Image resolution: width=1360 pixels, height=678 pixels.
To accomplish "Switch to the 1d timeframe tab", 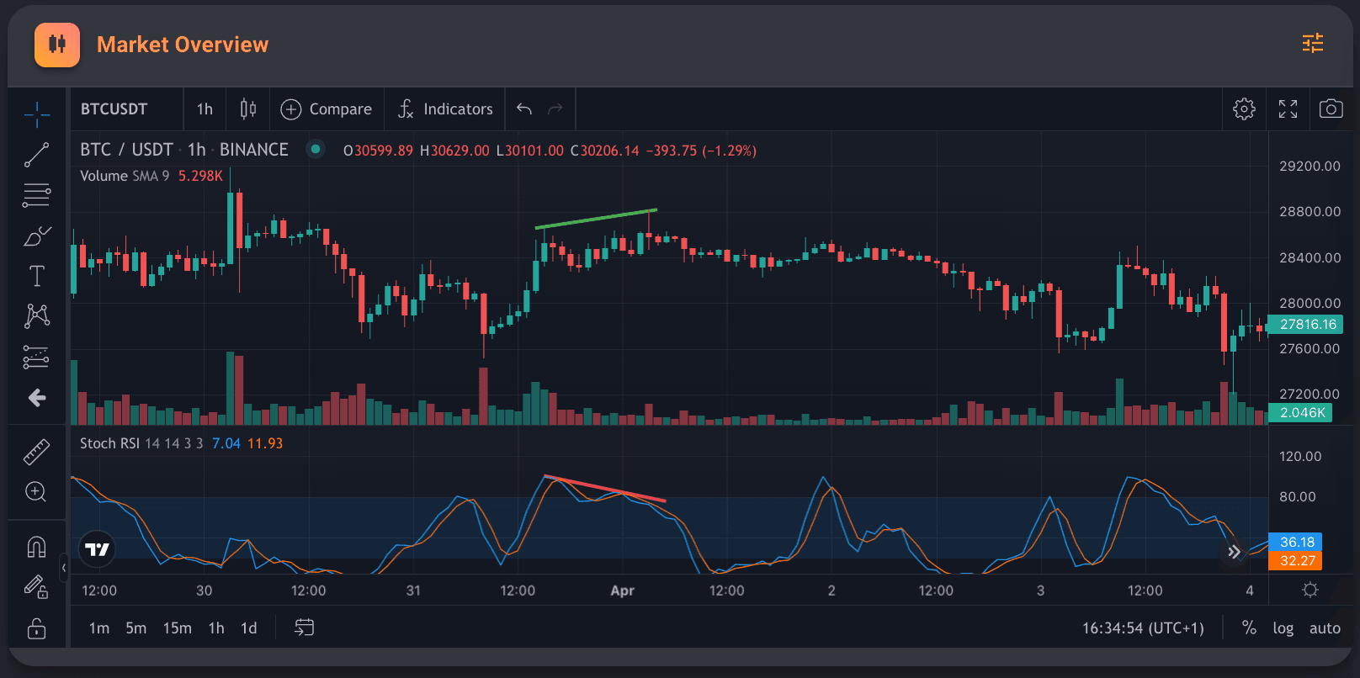I will coord(249,628).
